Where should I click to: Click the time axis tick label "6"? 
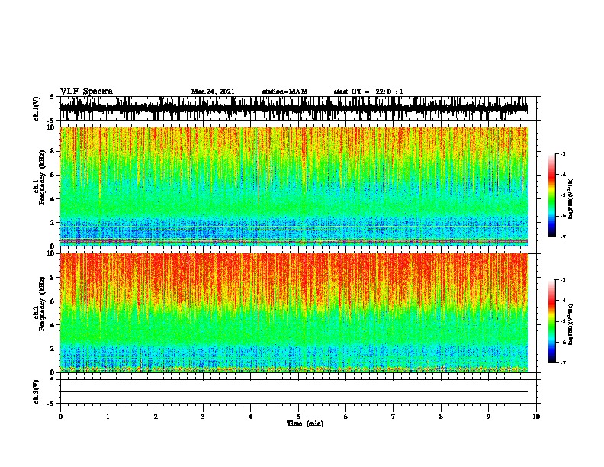click(x=346, y=417)
